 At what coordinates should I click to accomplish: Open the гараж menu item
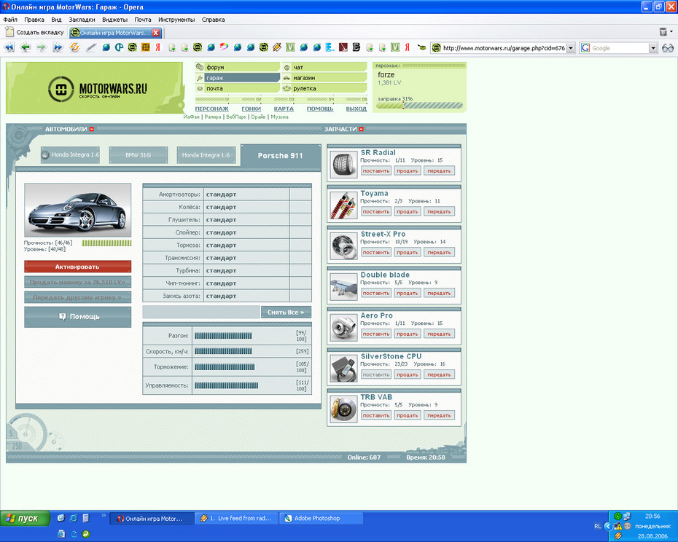click(237, 78)
